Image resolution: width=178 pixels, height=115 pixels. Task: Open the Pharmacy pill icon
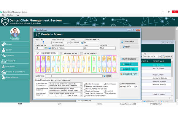pos(4,55)
